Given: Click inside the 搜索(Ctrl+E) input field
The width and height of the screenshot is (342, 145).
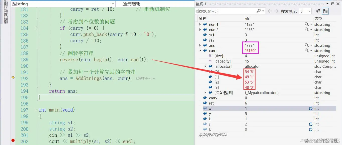Looking at the screenshot, I should (226, 11).
